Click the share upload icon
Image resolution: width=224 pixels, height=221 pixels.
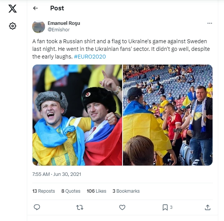[x=208, y=207]
